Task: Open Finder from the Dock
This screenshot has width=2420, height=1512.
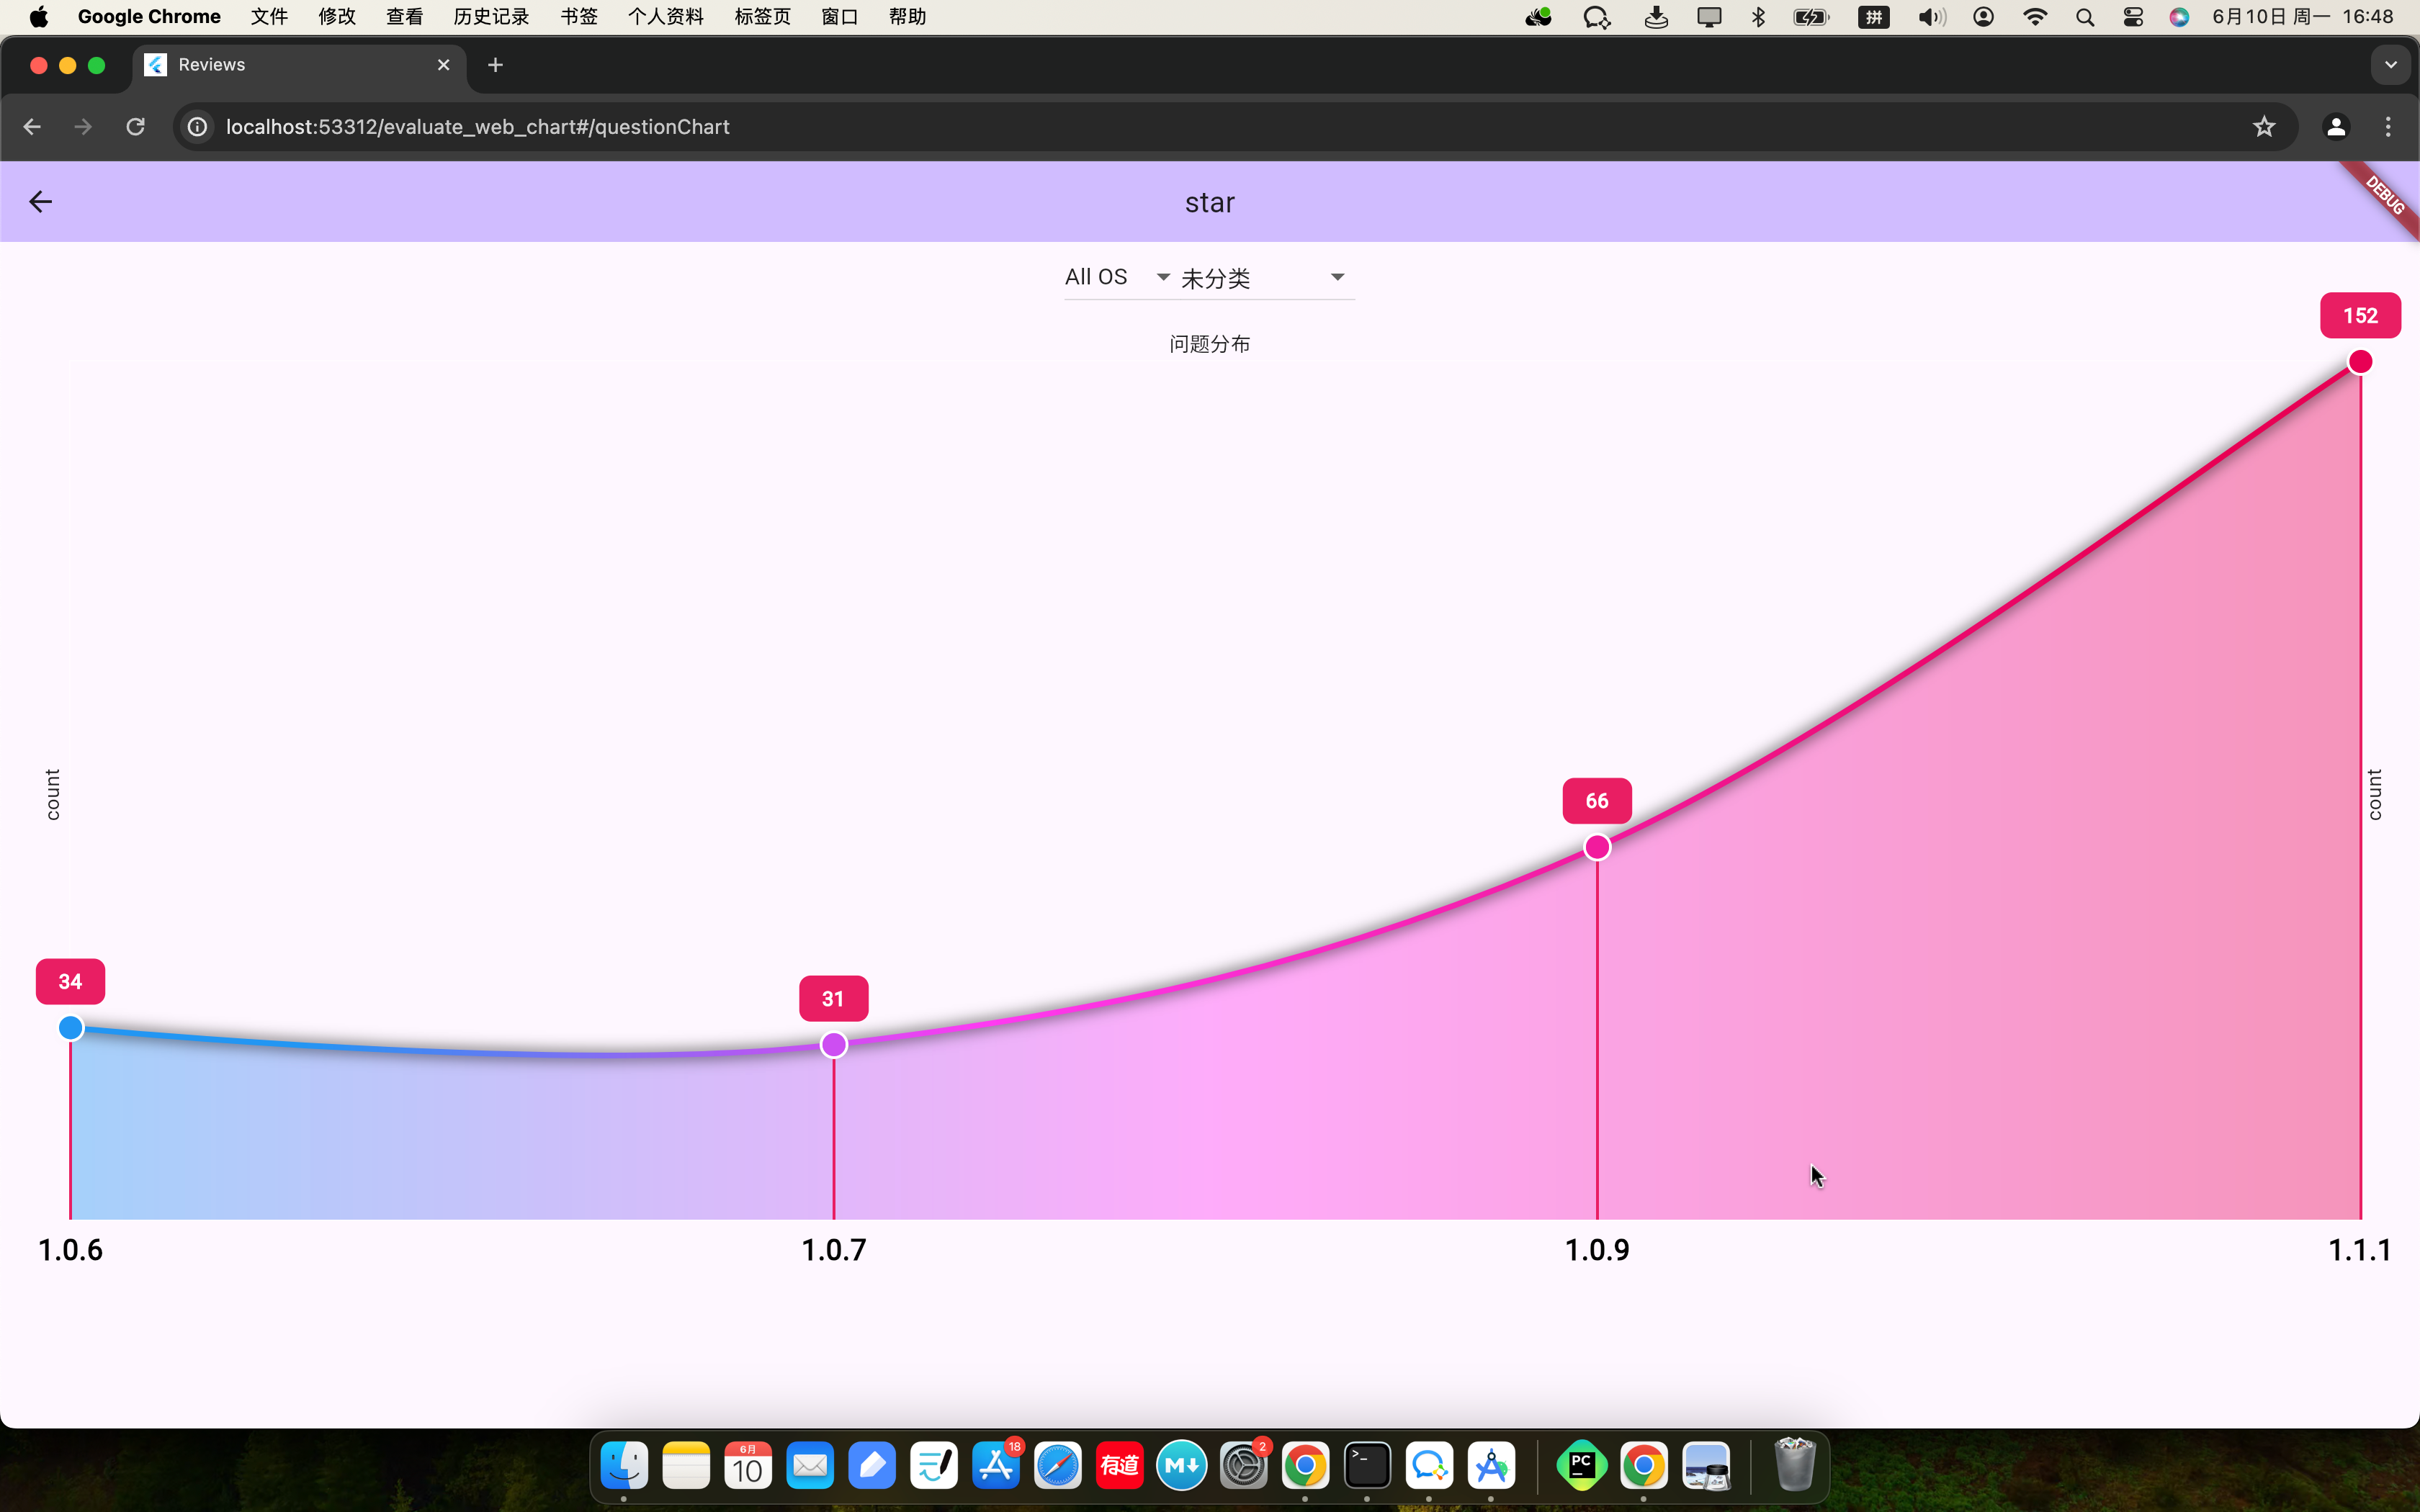Action: 624,1466
